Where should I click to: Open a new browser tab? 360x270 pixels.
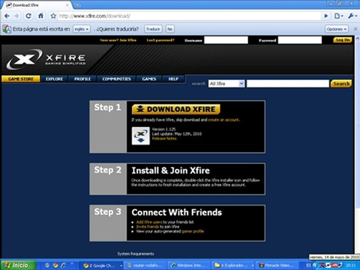click(x=78, y=5)
